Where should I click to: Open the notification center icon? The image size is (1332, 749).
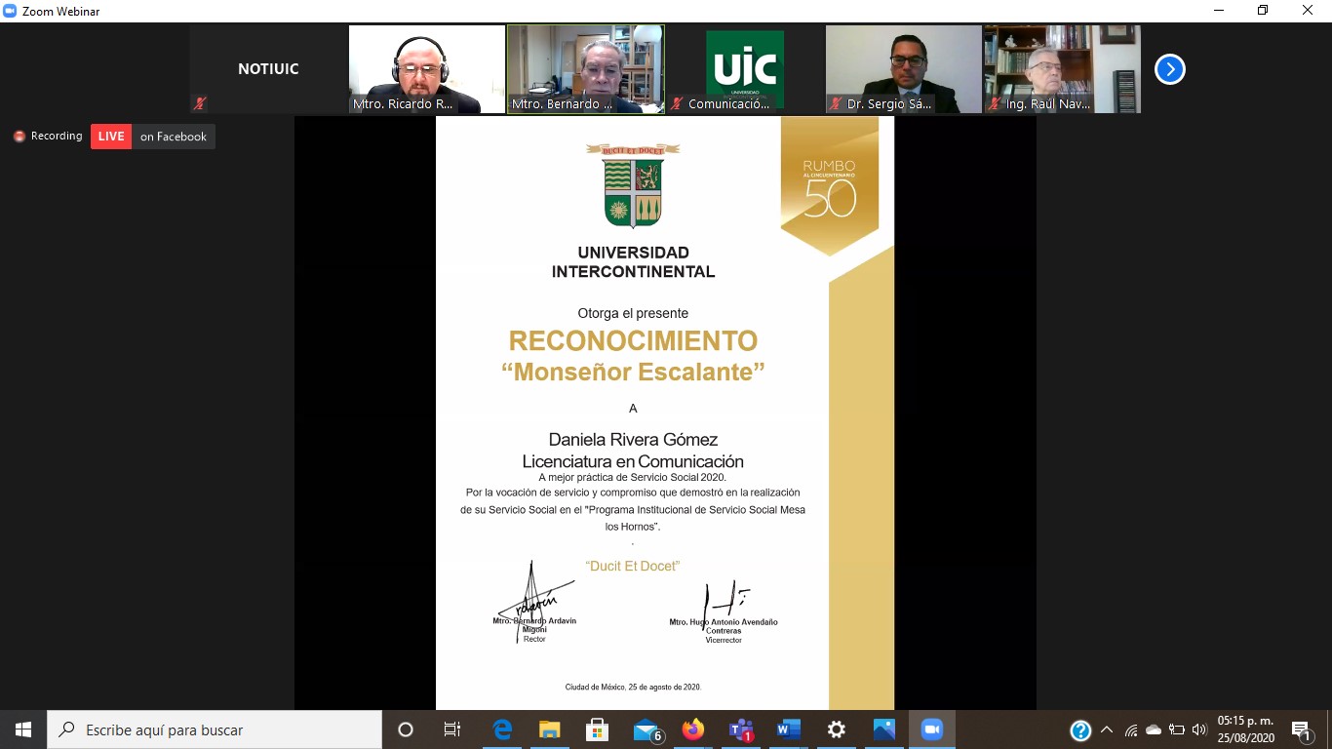[1302, 729]
